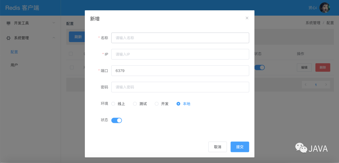The width and height of the screenshot is (339, 163).
Task: Check the first table row checkbox
Action: point(72,67)
